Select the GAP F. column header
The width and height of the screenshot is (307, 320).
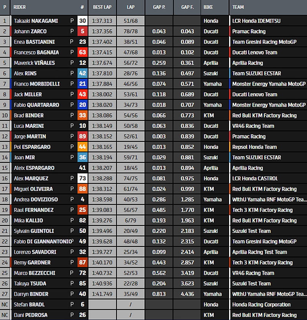(187, 7)
